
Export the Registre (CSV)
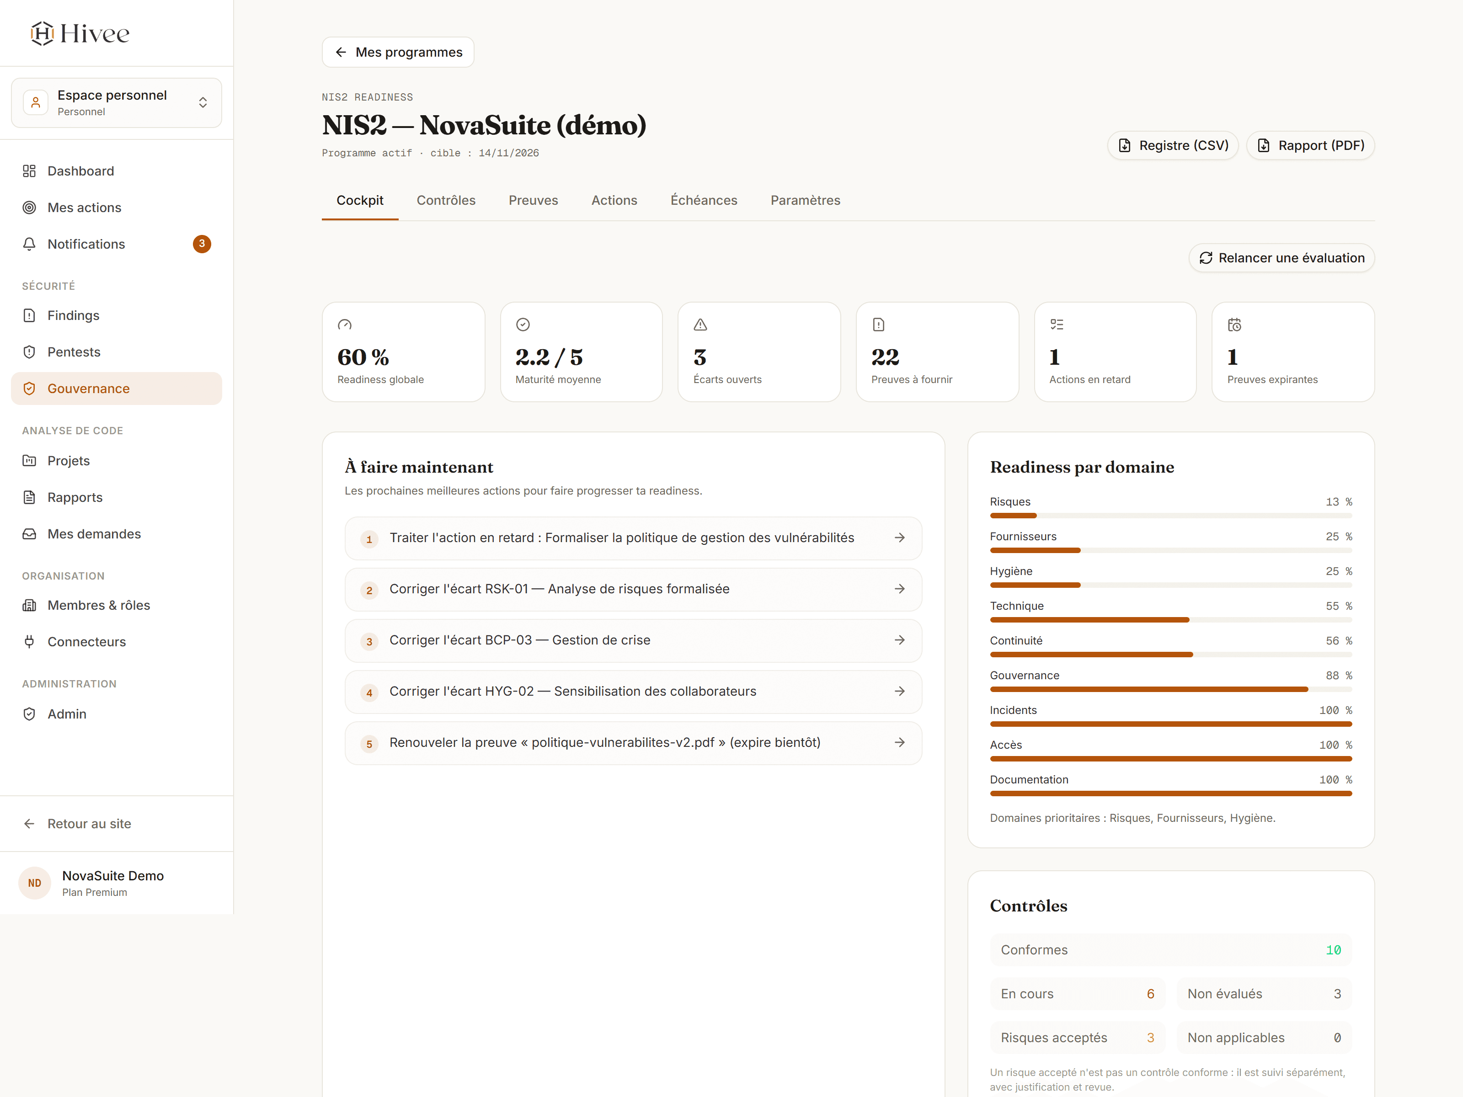click(x=1173, y=145)
